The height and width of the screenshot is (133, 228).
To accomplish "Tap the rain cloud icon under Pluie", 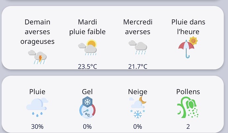I will (x=37, y=108).
